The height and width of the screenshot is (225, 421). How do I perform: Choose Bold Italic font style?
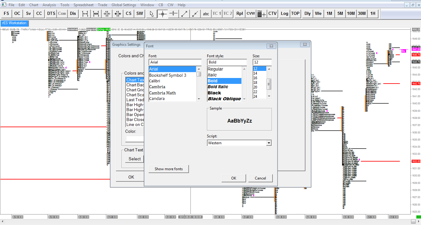point(218,87)
